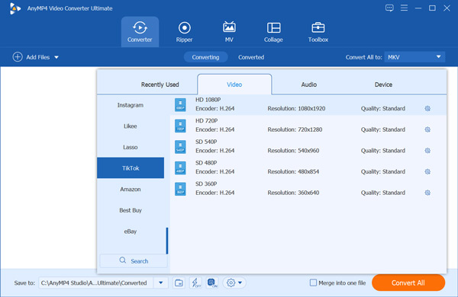This screenshot has height=297, width=458.
Task: Click the 540P format thumbnail icon
Action: (180, 147)
